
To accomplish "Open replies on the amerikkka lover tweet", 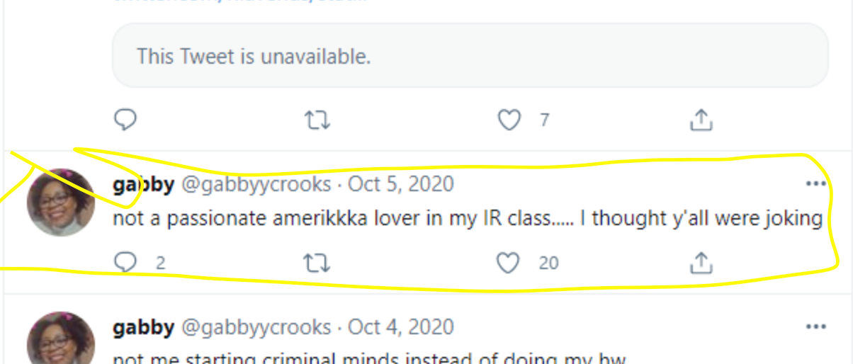I will click(125, 263).
